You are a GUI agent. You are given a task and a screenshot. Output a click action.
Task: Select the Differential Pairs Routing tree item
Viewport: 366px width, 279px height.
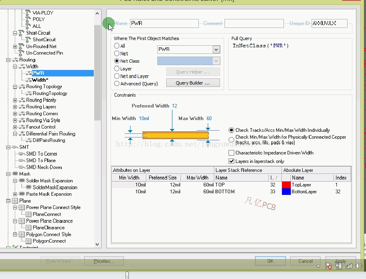pyautogui.click(x=51, y=134)
